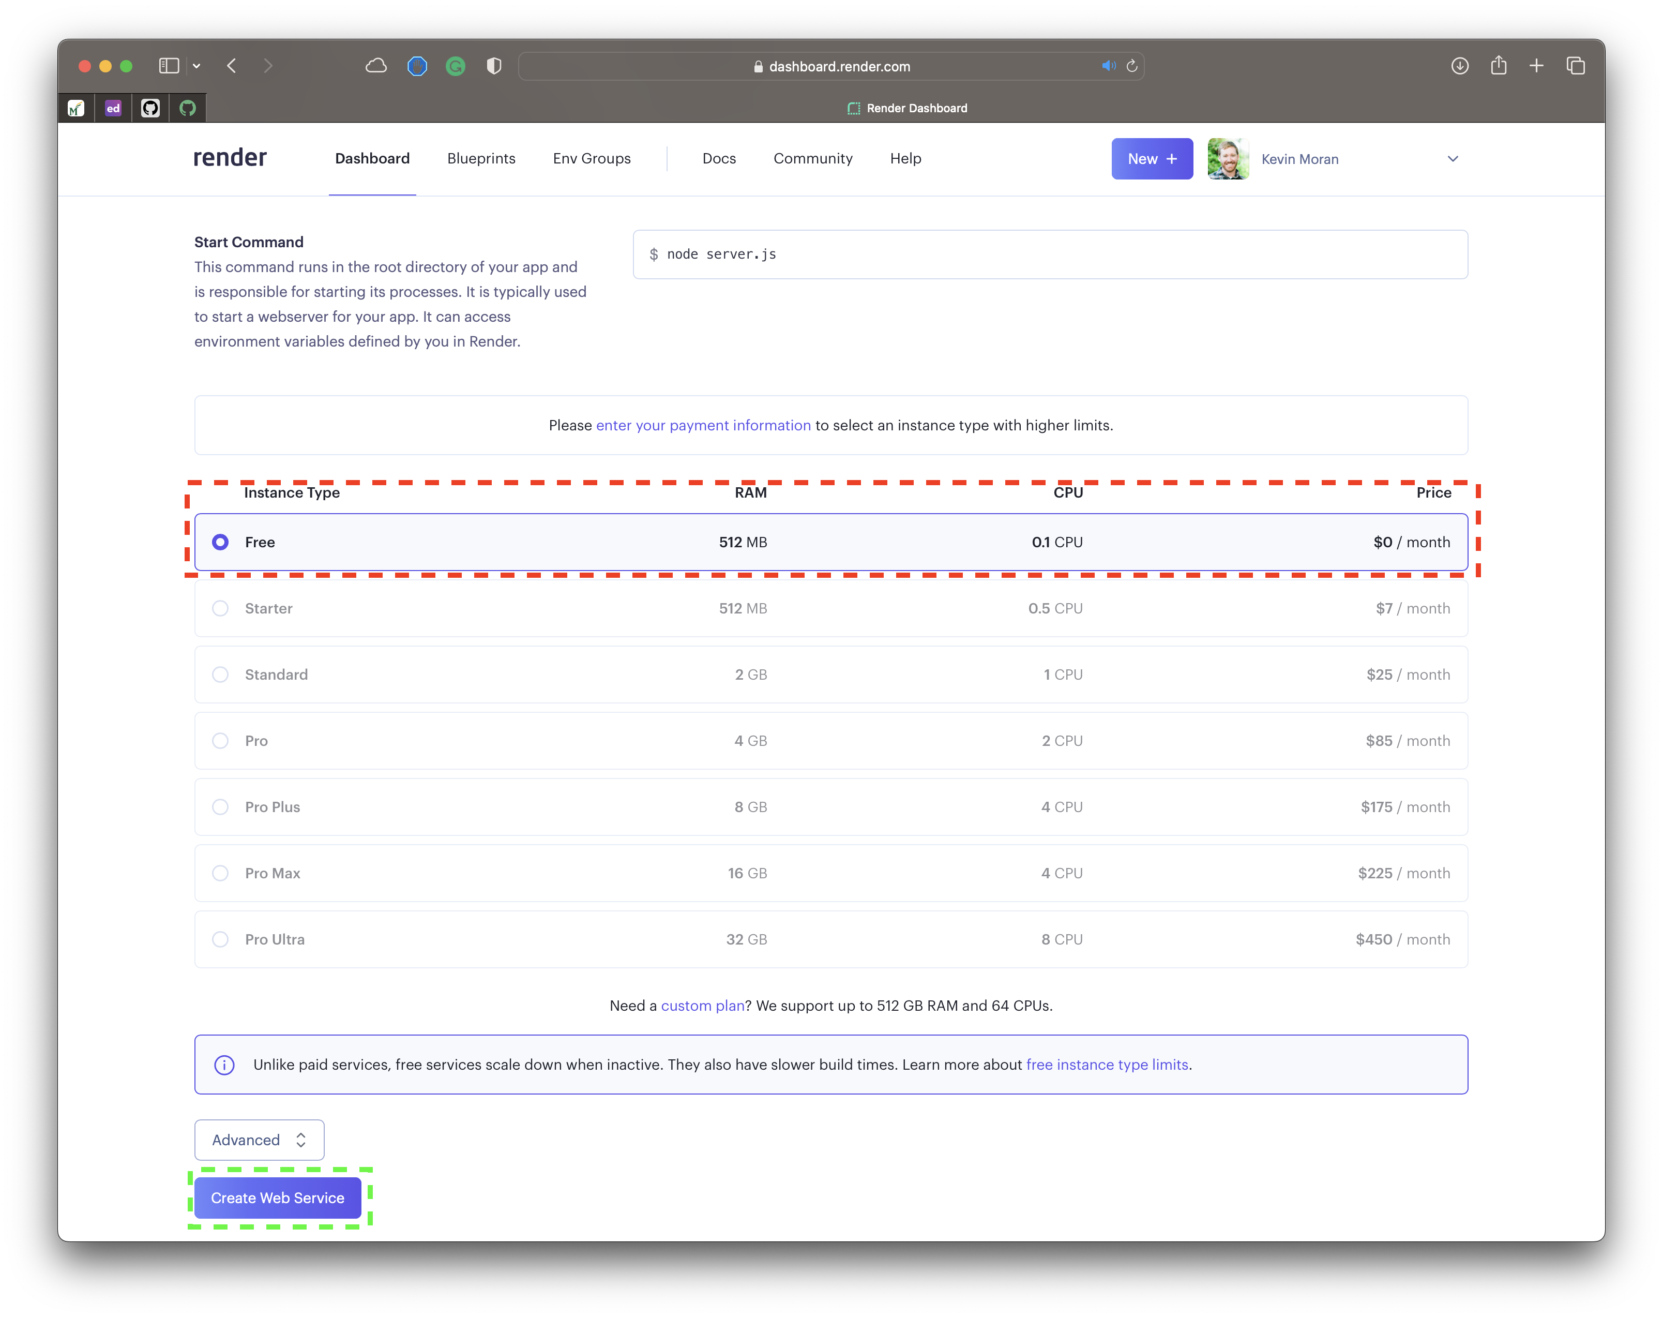Click the Start Command heading

point(248,242)
